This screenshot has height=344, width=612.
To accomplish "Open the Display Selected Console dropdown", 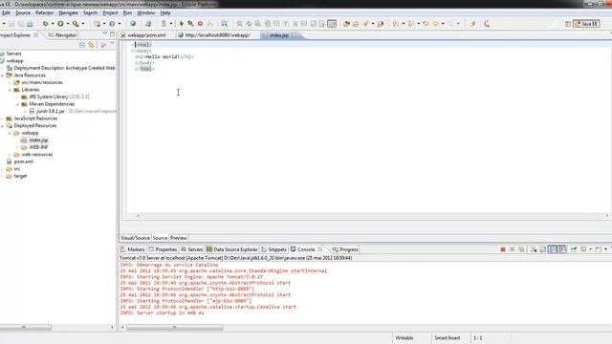I will (591, 249).
